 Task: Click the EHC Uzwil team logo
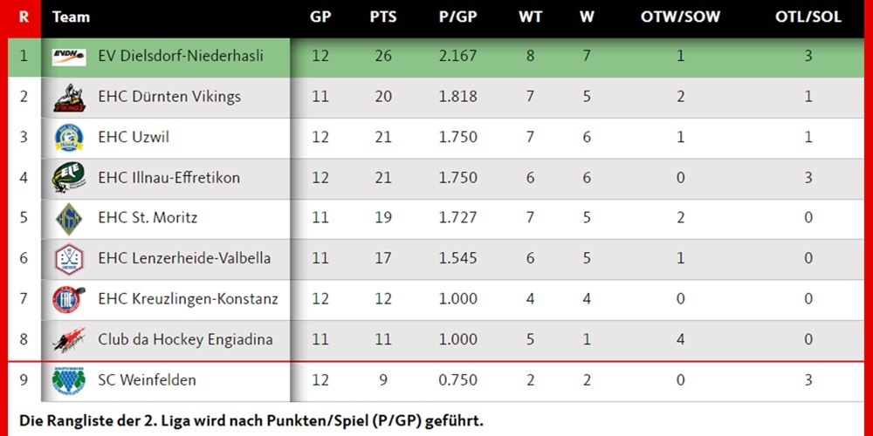point(69,137)
